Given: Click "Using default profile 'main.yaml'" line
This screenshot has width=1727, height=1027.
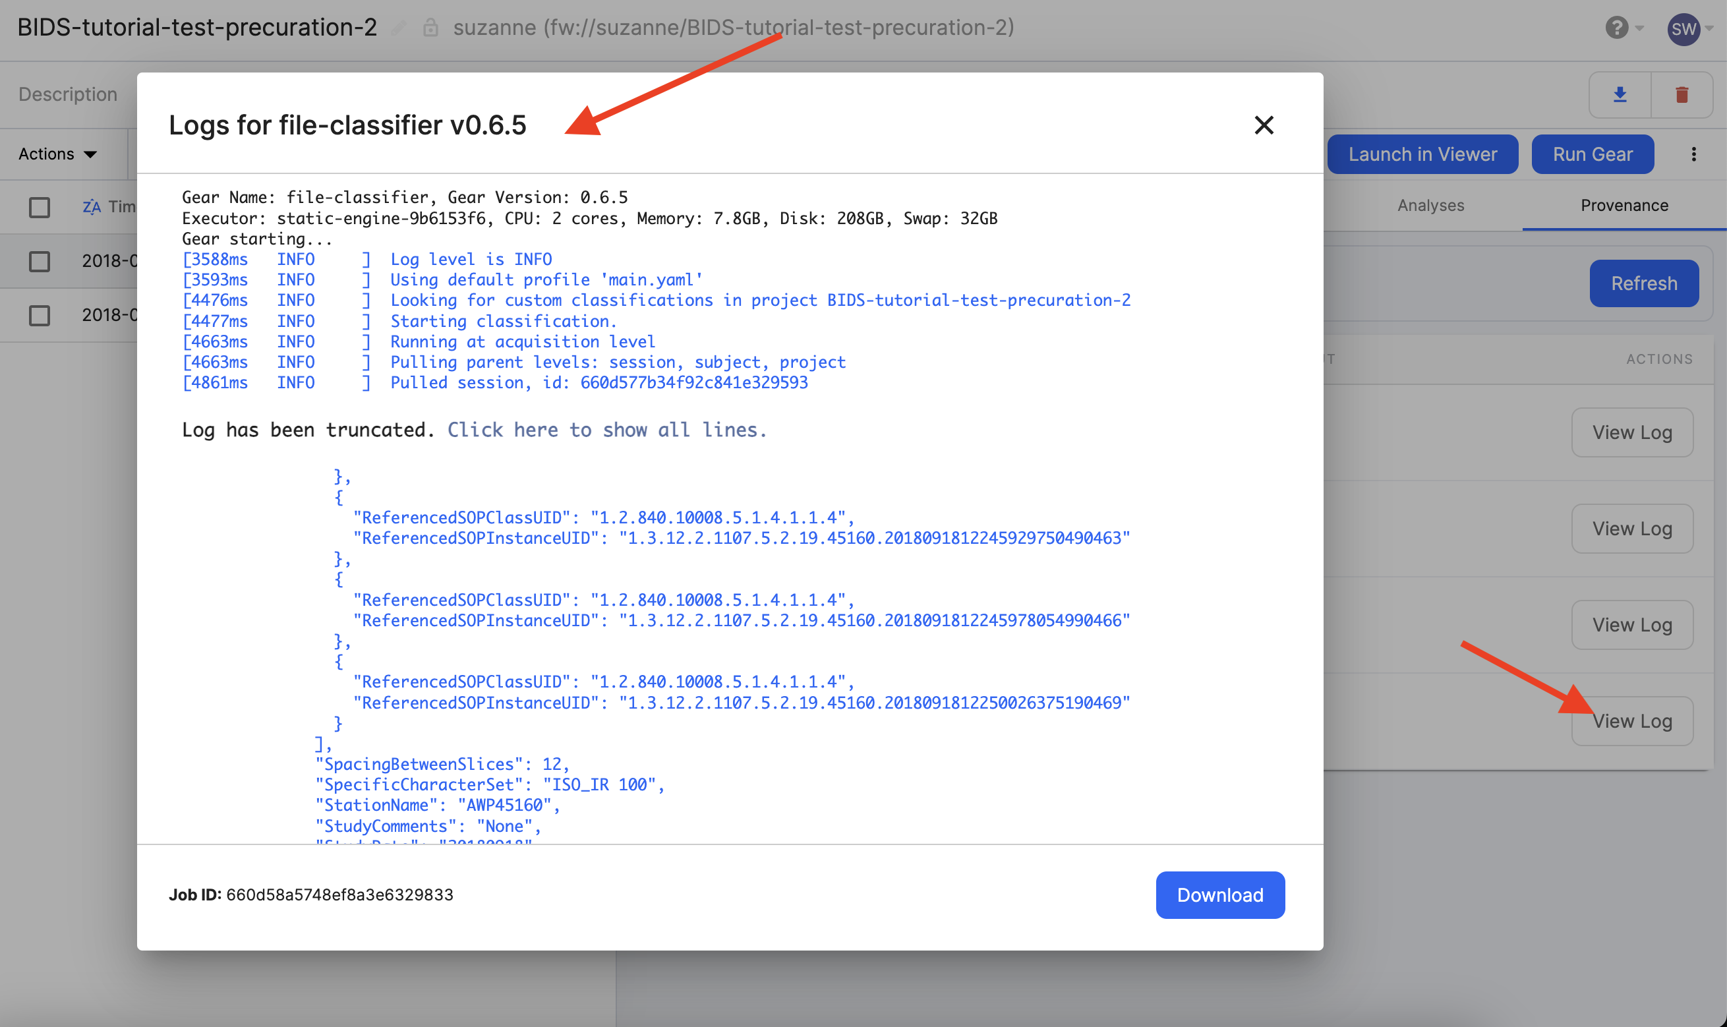Looking at the screenshot, I should 442,279.
